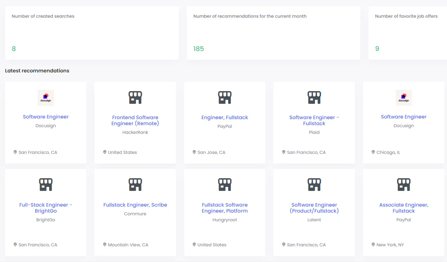Click the location pin on the Hungryroot card

194,245
